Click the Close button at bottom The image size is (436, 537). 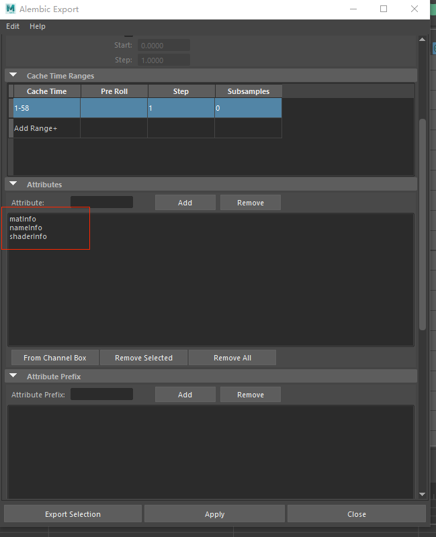point(357,514)
